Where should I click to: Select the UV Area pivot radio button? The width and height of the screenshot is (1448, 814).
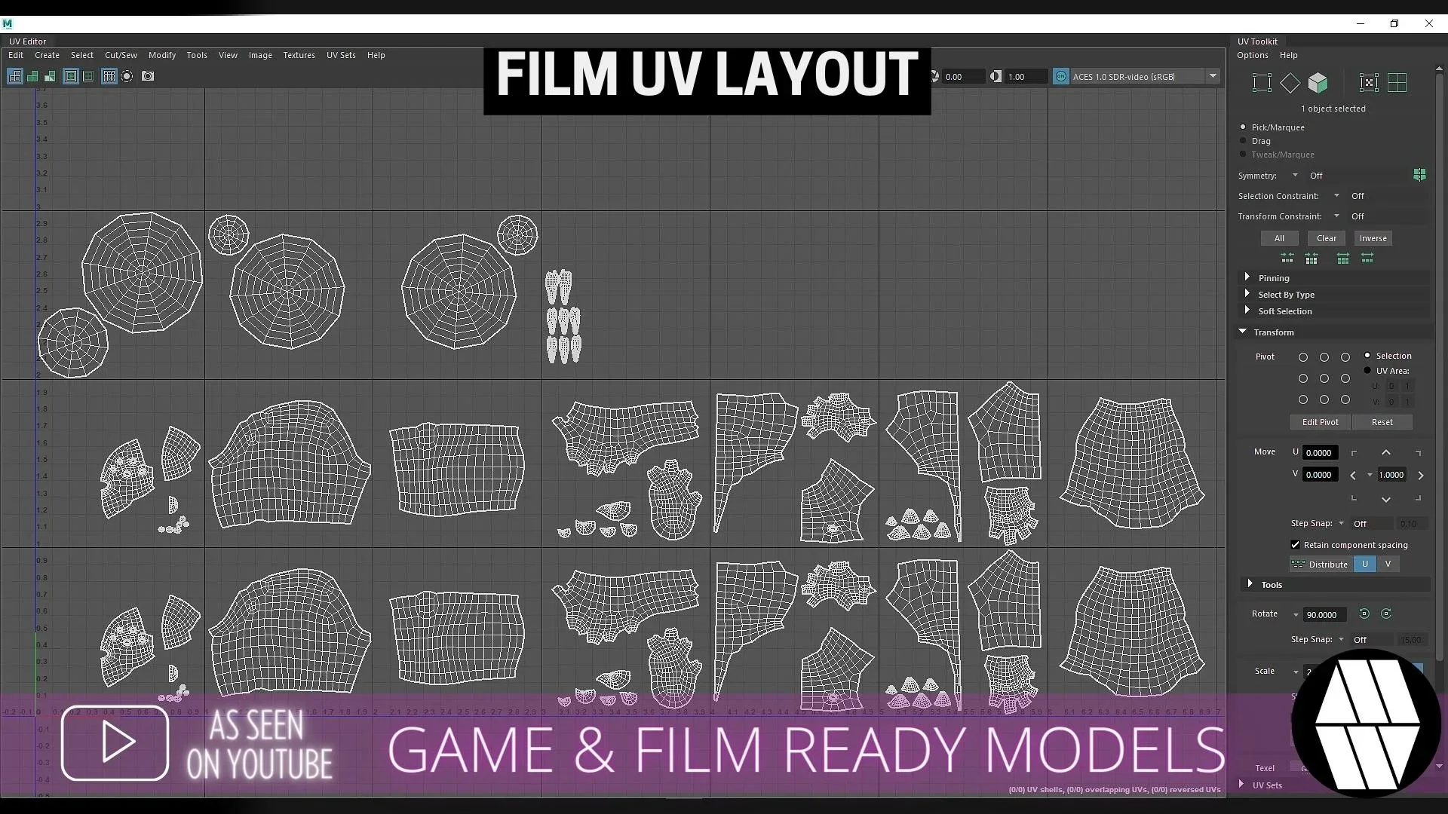1367,370
